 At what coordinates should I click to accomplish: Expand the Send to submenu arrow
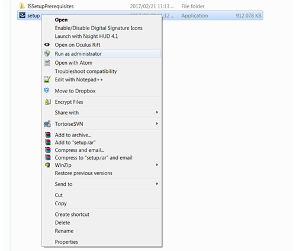[157, 184]
